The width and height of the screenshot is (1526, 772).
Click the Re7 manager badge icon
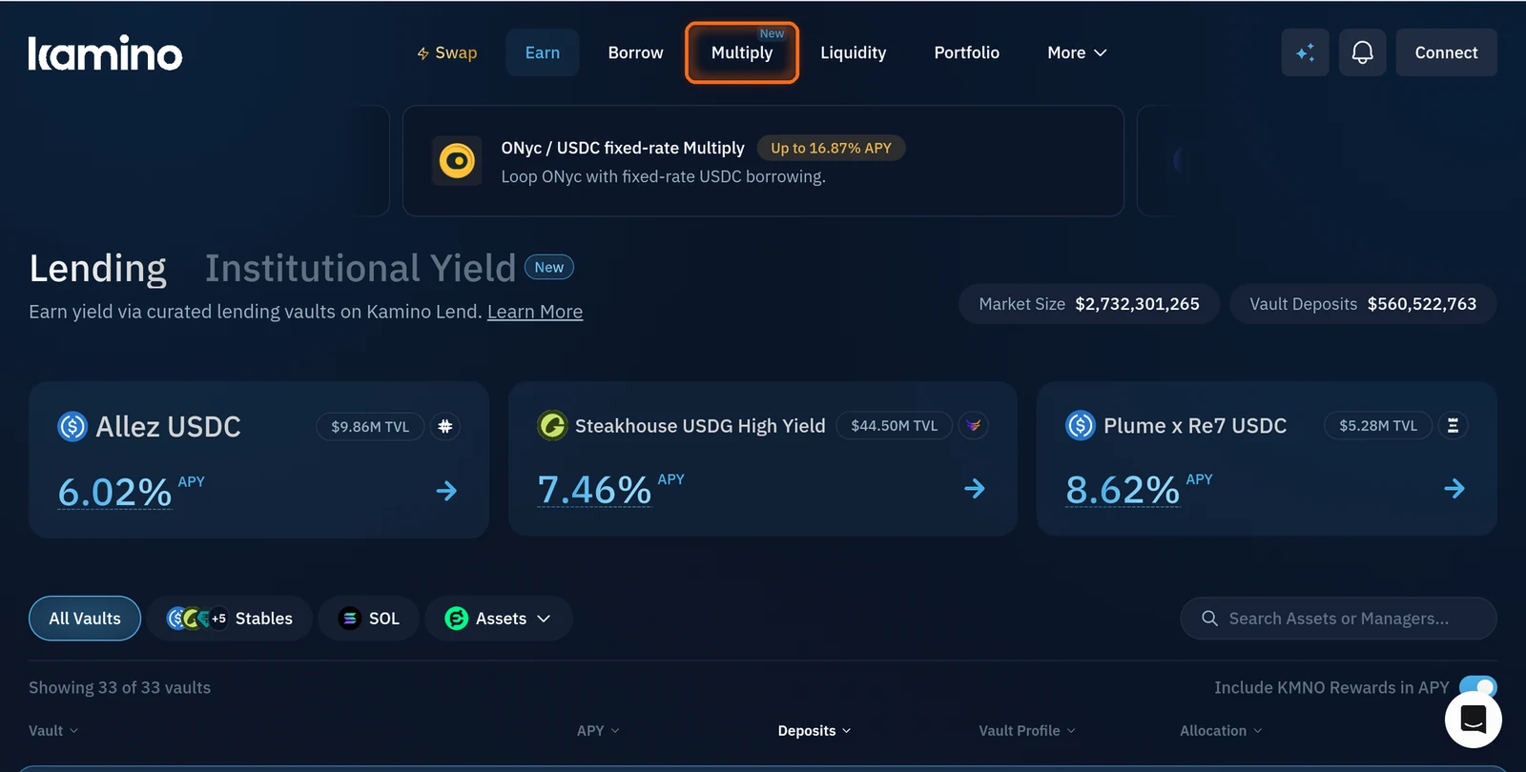point(1453,425)
